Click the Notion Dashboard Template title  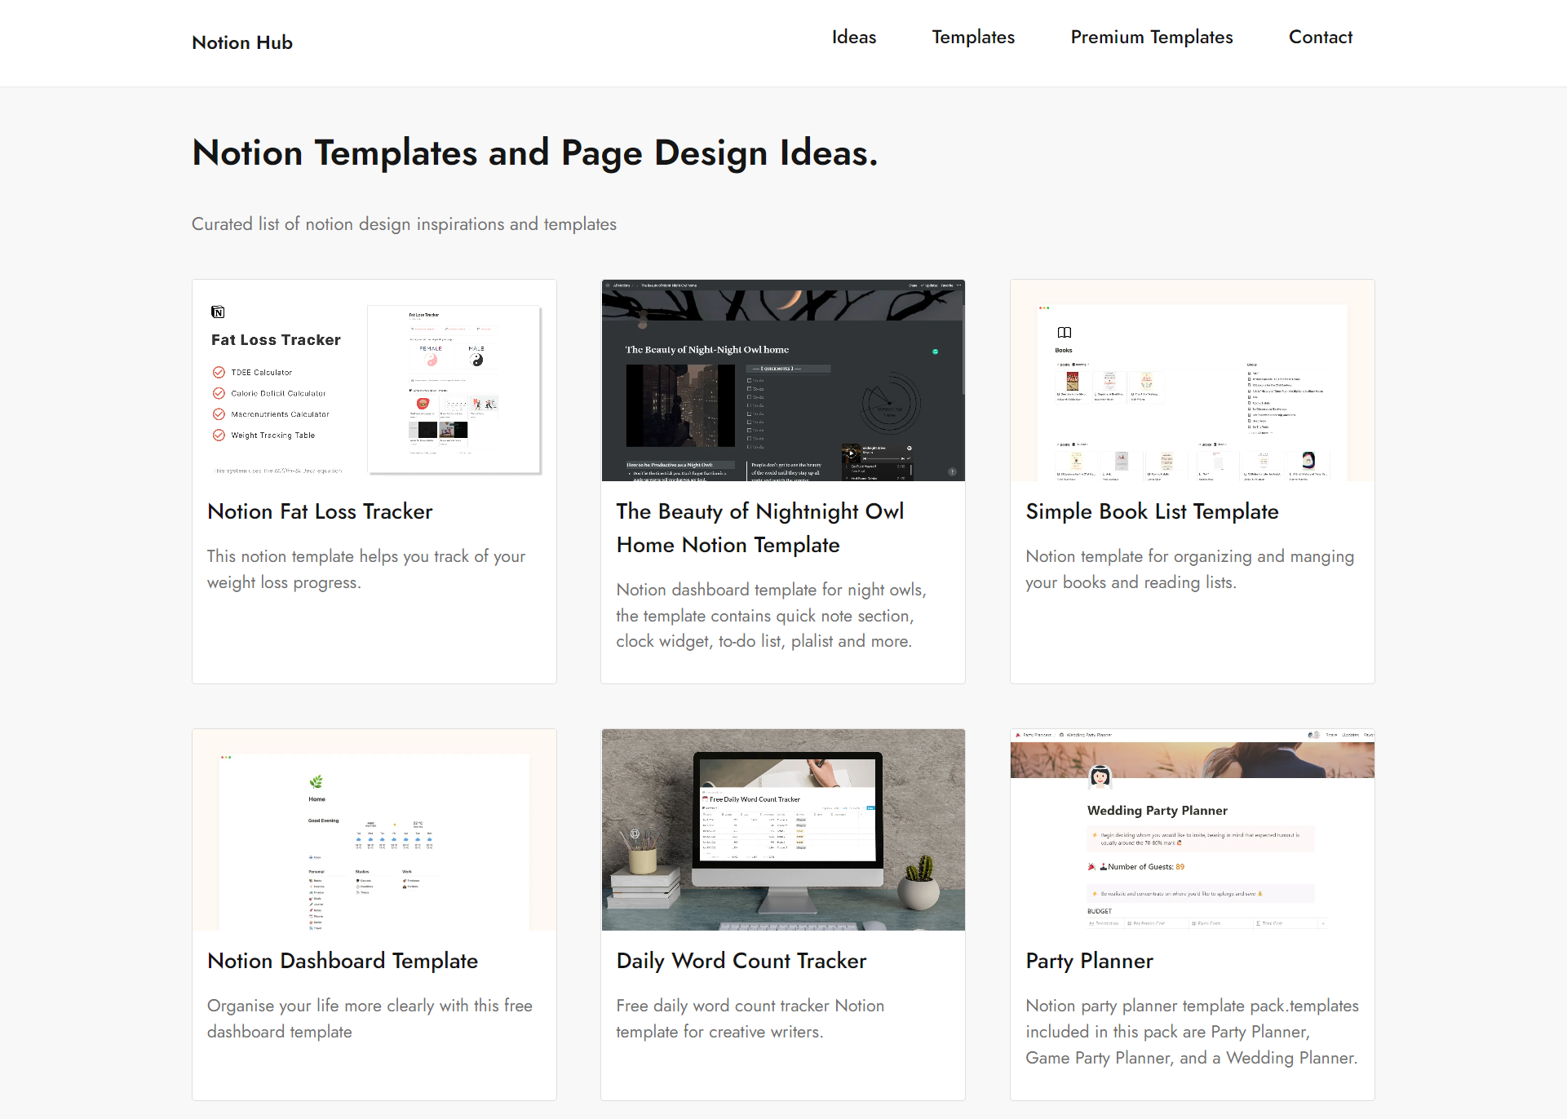coord(343,961)
